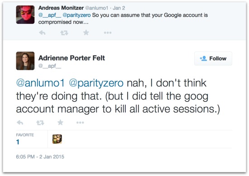The width and height of the screenshot is (249, 176).
Task: Retweet Adrienne Porter Felt's tweet
Action: pyautogui.click(x=40, y=123)
